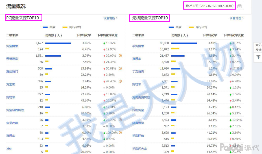Click PC 淘宝搜索 blue visitor bar
The width and height of the screenshot is (262, 154).
pyautogui.click(x=58, y=43)
